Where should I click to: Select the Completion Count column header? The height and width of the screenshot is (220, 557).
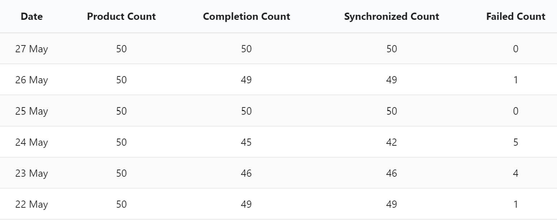(x=246, y=17)
